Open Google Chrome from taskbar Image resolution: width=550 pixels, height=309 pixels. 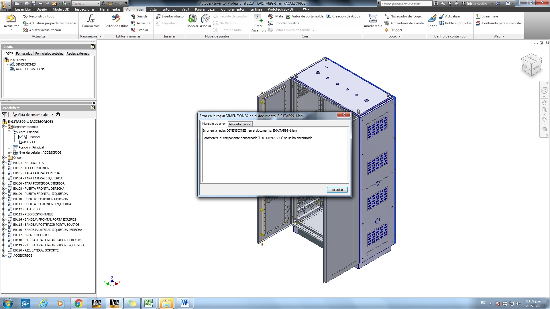[78, 303]
